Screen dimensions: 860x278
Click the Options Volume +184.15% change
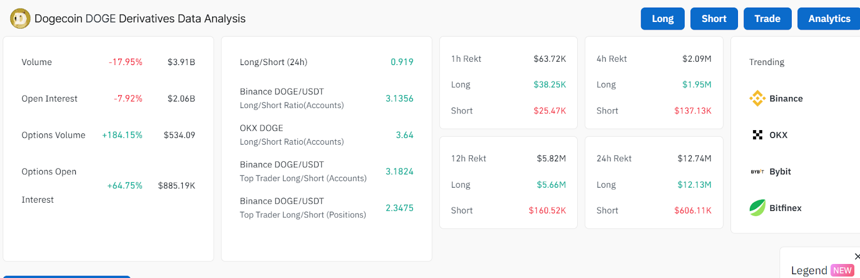(122, 135)
